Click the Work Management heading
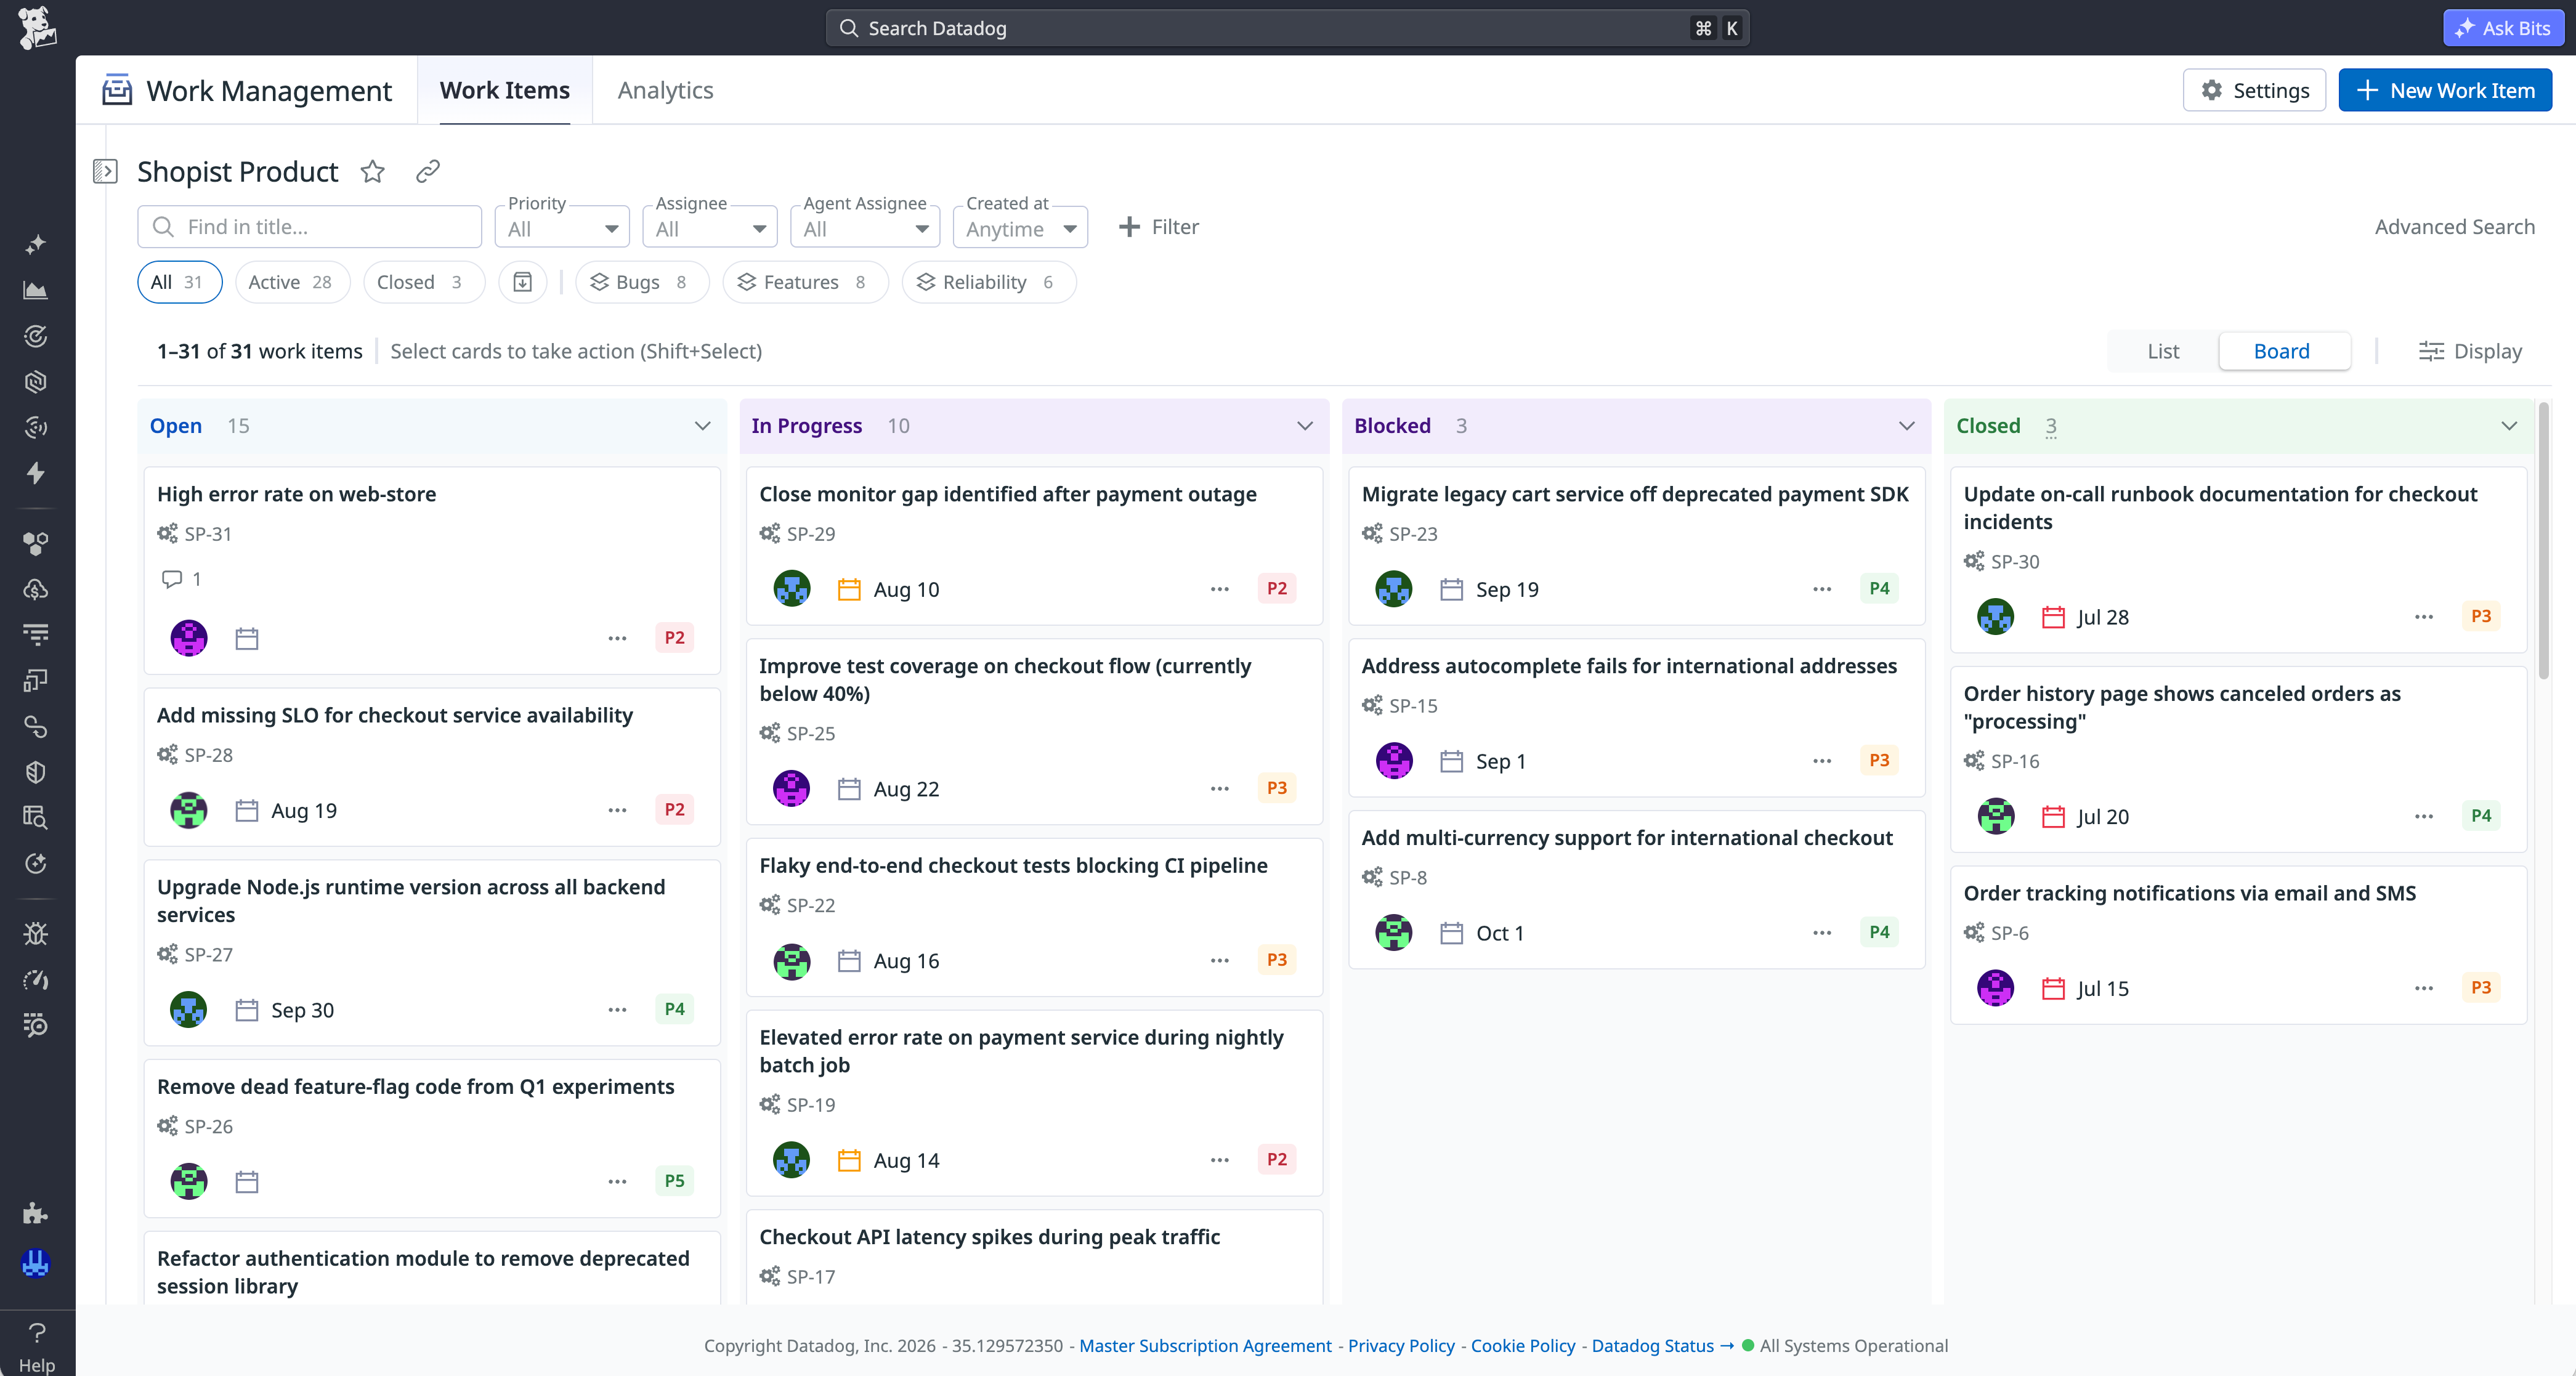The image size is (2576, 1376). point(268,90)
